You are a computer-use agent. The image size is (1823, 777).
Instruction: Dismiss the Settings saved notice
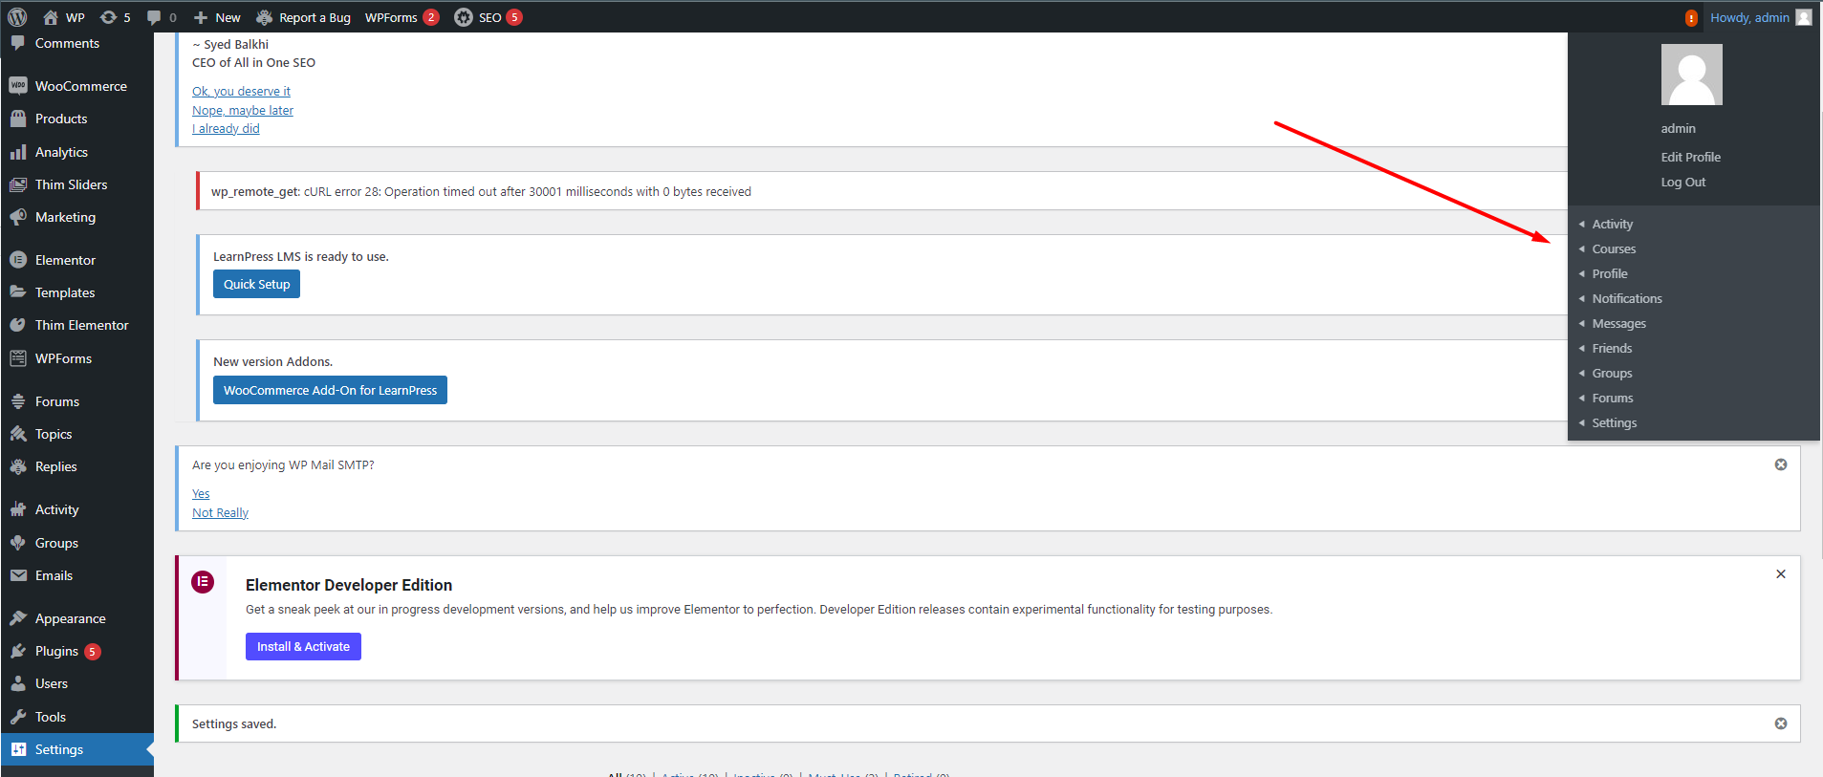coord(1780,723)
